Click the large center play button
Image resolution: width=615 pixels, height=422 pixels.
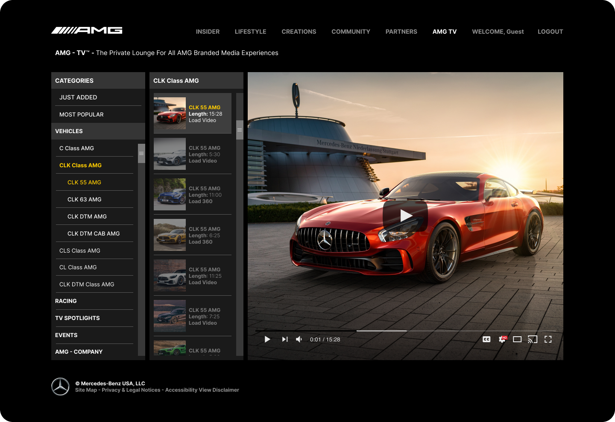[x=405, y=216]
